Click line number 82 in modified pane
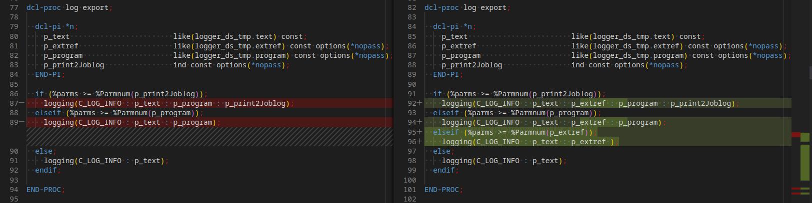 (412, 7)
